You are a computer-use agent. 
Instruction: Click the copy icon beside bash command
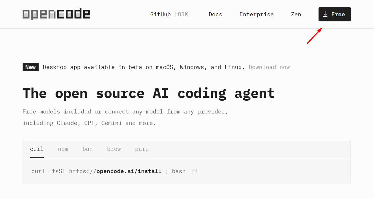194,171
